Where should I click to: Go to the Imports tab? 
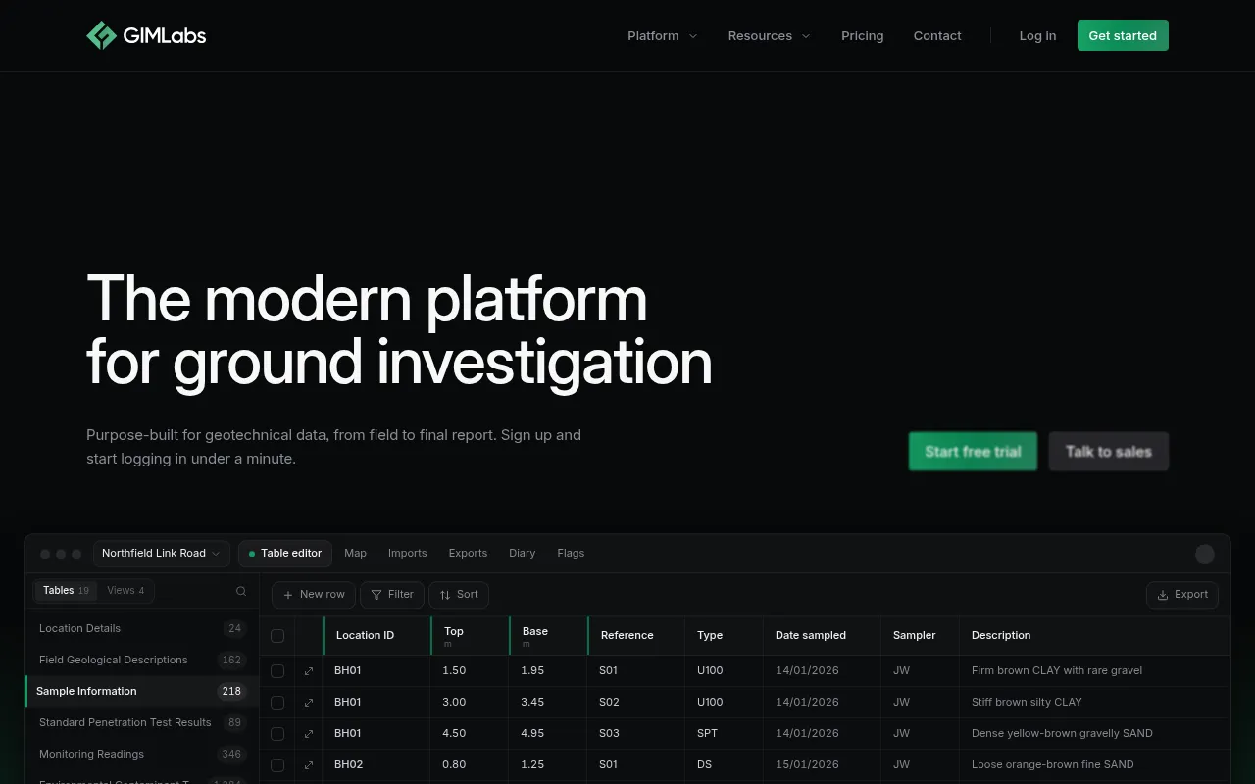[x=408, y=554]
